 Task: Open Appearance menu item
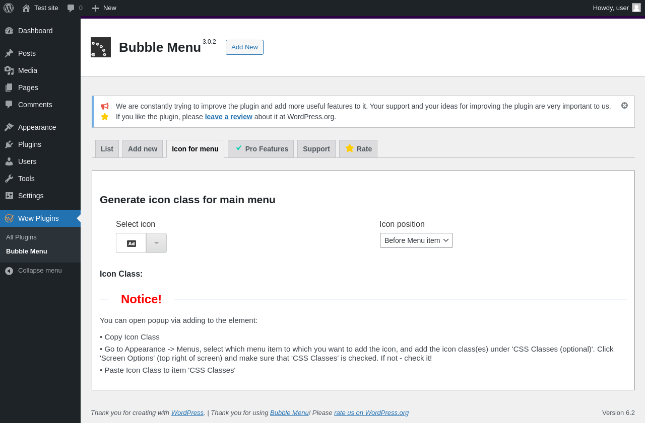(x=40, y=127)
